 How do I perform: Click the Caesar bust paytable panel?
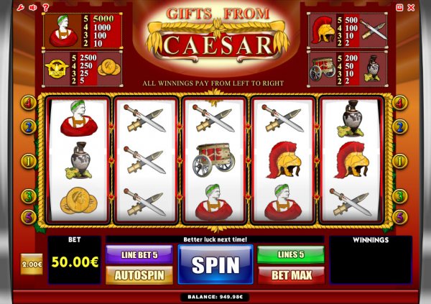pos(83,30)
